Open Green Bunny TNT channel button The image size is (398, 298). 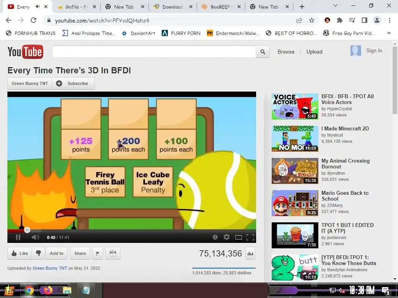click(30, 83)
